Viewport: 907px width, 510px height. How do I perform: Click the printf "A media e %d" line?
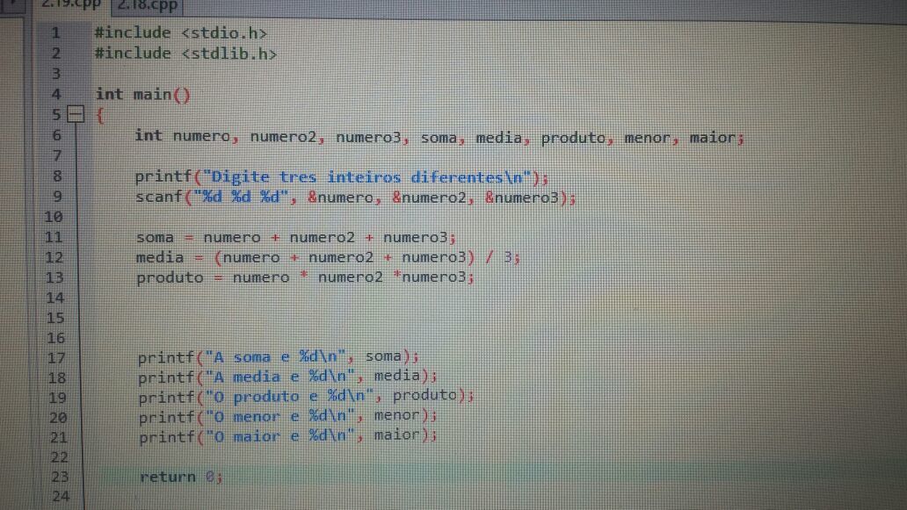[287, 377]
